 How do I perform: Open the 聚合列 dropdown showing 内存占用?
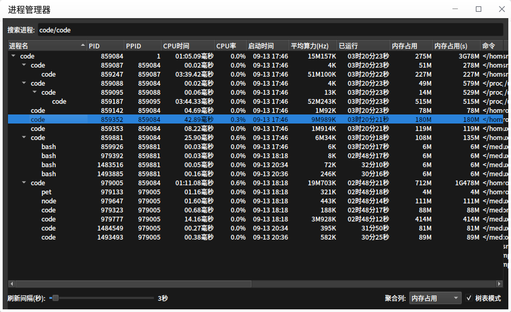pos(435,298)
